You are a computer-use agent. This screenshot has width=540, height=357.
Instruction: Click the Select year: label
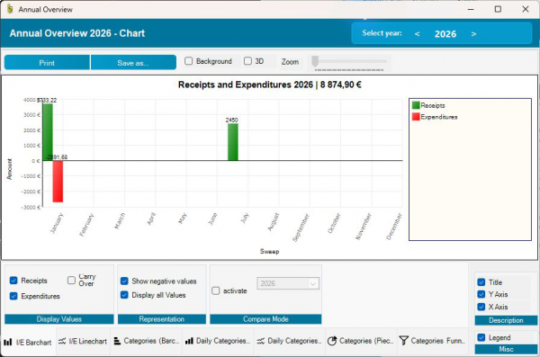pos(382,33)
